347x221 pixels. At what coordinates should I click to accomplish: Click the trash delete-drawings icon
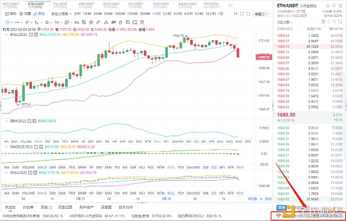pos(142,23)
